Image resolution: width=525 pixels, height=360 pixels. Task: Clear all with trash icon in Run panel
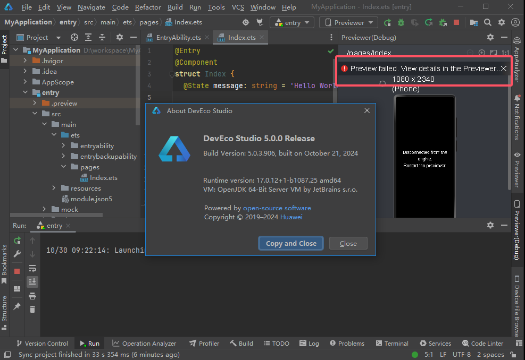(x=32, y=310)
